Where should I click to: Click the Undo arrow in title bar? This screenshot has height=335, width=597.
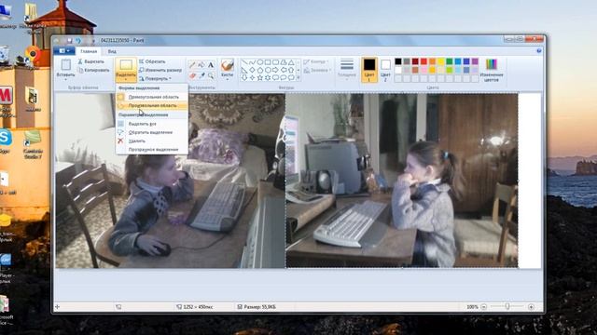(78, 40)
